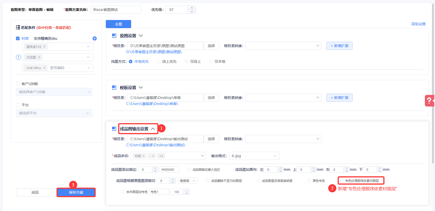Viewport: 435px width, 211px height.
Task: Switch to the 主图 tab
Action: [118, 24]
